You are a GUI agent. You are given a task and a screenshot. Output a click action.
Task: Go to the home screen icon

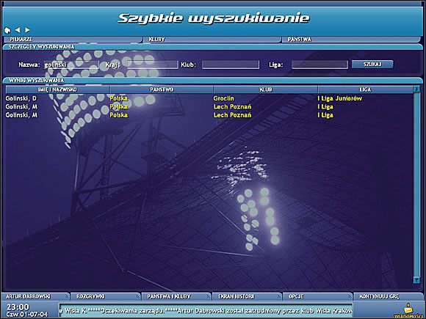(x=7, y=30)
